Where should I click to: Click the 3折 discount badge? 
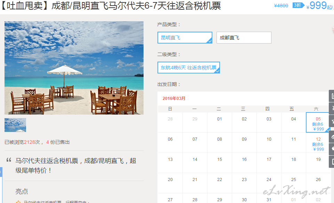(298, 5)
